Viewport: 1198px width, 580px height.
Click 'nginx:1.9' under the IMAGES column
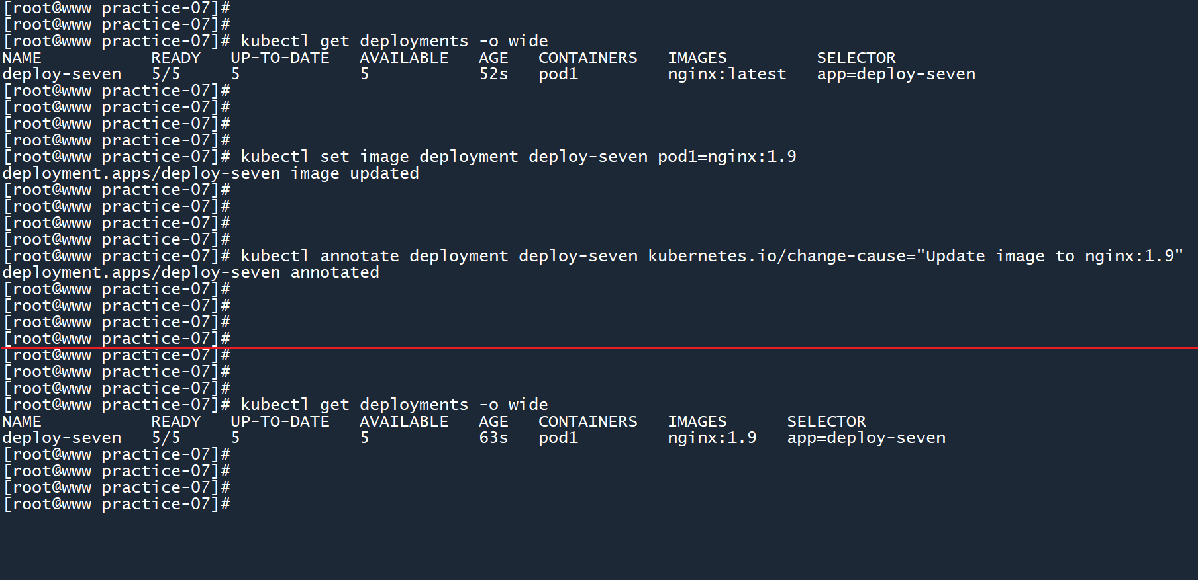(x=712, y=438)
